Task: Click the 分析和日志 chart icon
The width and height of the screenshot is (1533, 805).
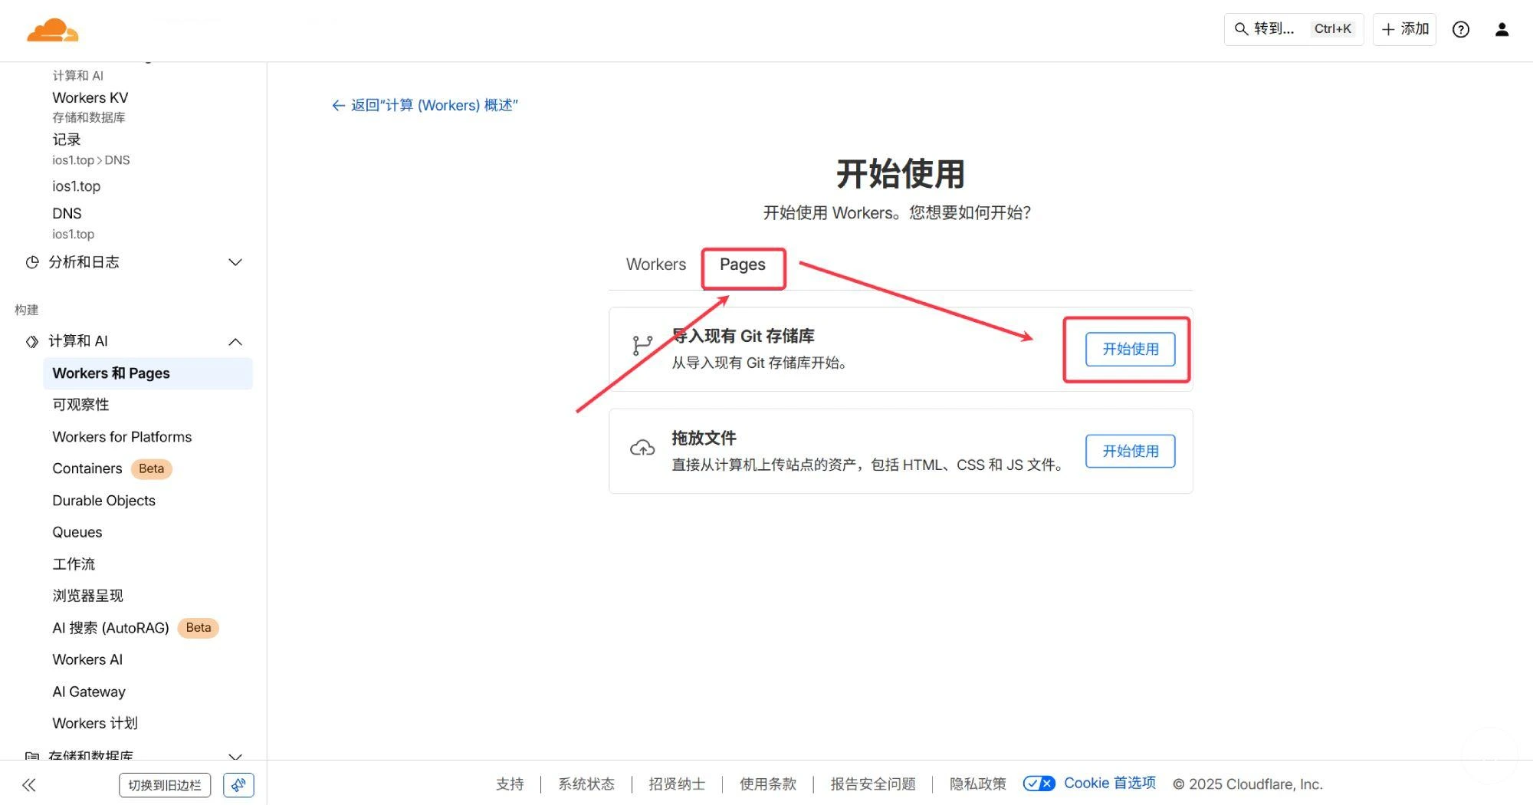Action: [32, 262]
